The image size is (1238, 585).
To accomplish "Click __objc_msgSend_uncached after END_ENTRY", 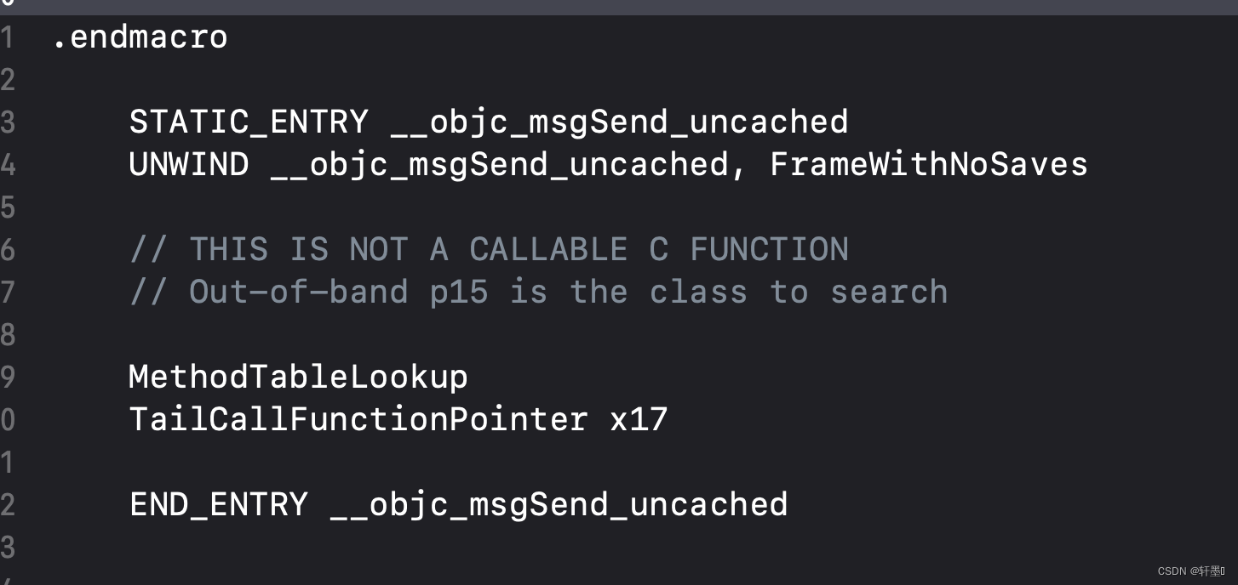I will point(559,505).
